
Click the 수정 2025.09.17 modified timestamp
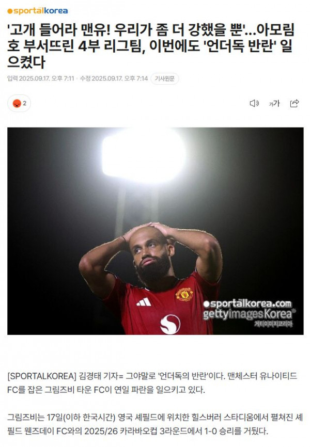114,78
